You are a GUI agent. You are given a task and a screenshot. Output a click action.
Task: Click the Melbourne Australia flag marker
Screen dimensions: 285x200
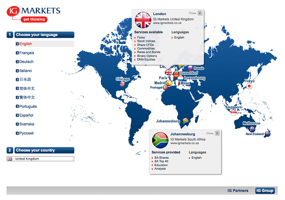(252, 129)
